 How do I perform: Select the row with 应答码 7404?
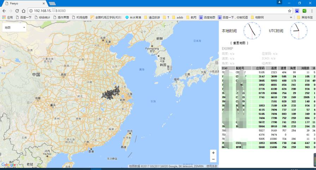pos(269,118)
